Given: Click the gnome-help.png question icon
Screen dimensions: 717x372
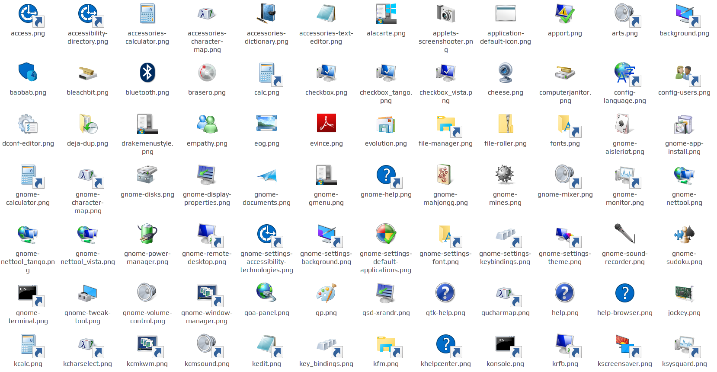Looking at the screenshot, I should click(389, 177).
